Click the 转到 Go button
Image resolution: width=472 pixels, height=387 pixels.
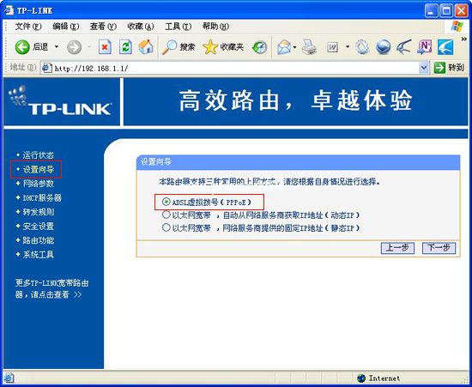click(x=449, y=68)
